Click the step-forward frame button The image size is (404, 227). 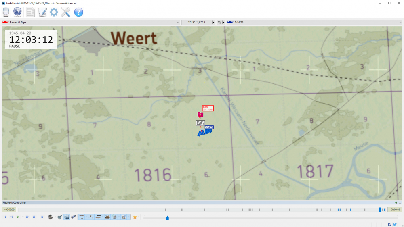coord(42,217)
